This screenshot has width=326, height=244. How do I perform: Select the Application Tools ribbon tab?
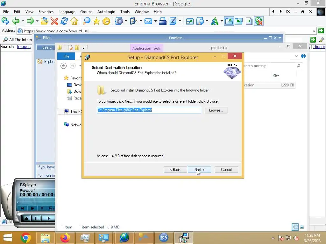tap(146, 48)
